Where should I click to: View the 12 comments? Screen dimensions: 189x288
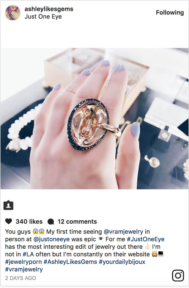[77, 222]
